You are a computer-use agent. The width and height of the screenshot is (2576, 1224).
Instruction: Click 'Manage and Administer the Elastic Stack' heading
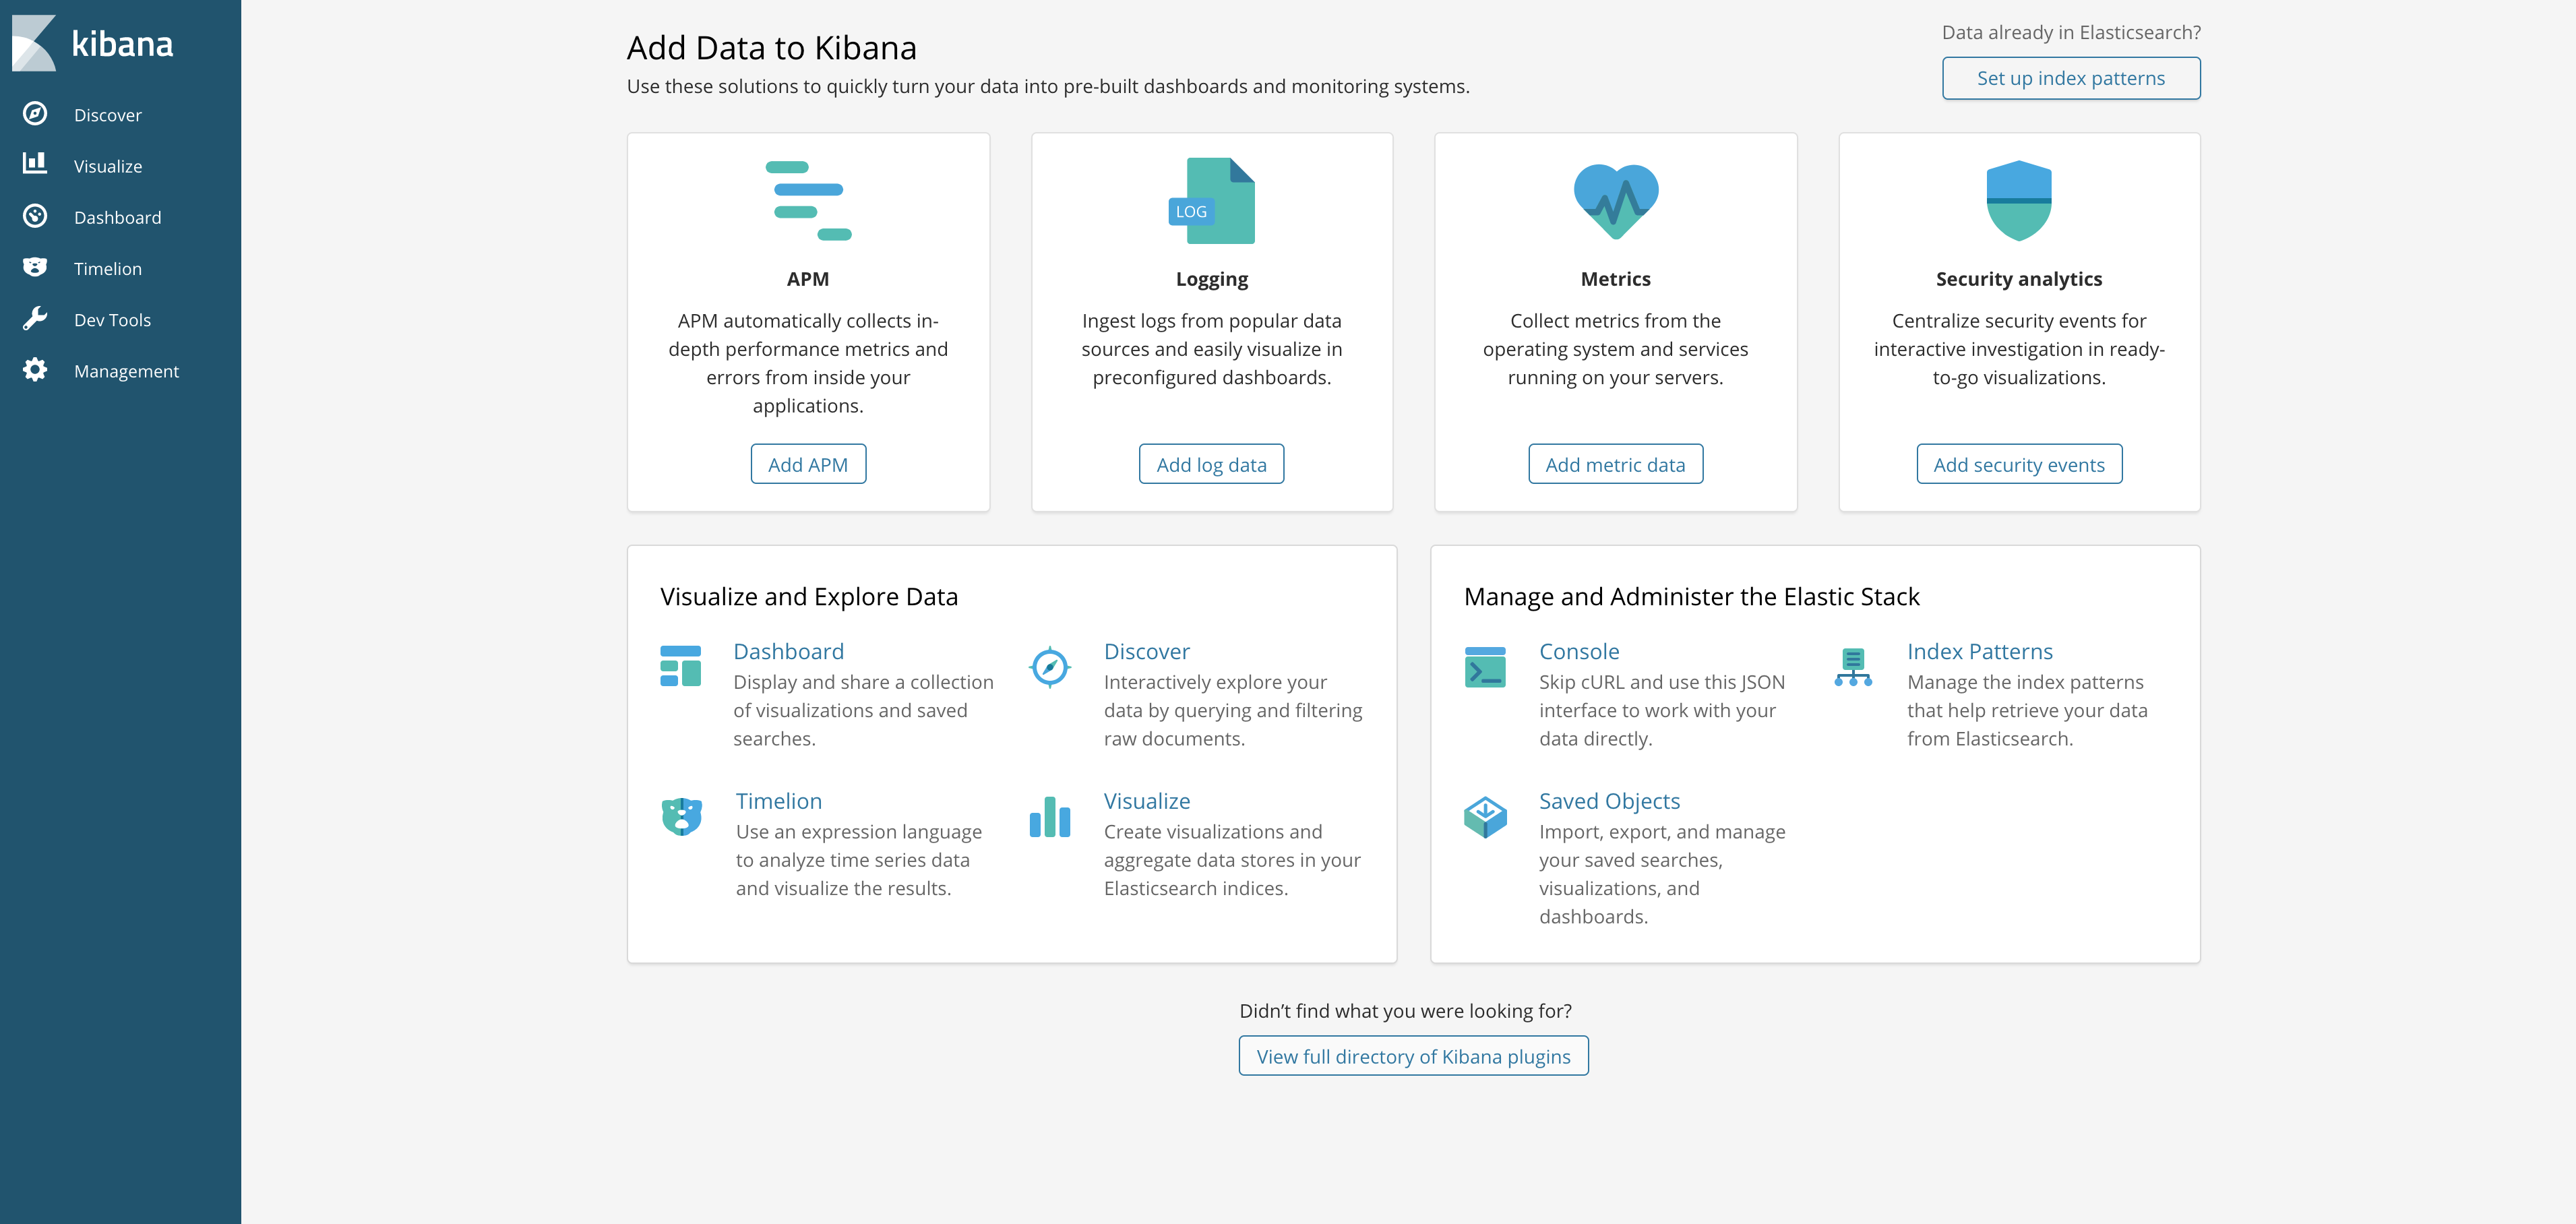1691,596
